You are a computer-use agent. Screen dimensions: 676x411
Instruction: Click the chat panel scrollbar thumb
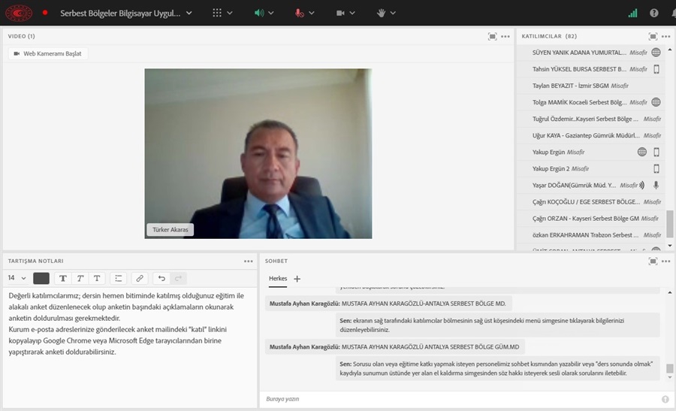[669, 368]
